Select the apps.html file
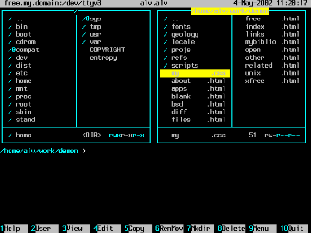 pos(198,89)
